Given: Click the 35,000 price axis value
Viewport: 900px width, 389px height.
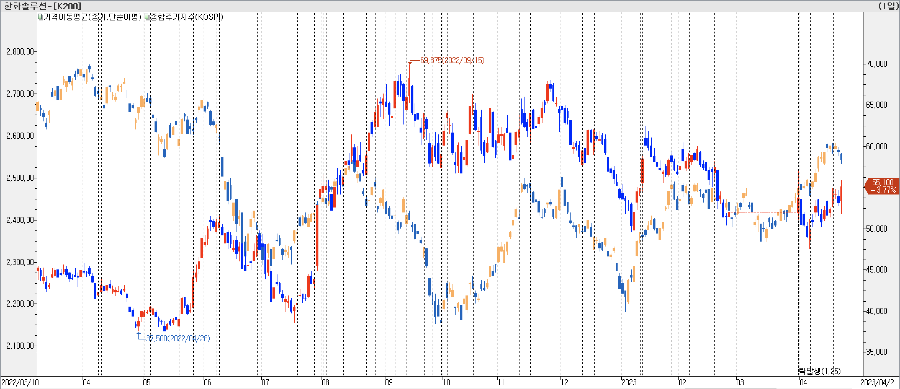Looking at the screenshot, I should tap(877, 352).
